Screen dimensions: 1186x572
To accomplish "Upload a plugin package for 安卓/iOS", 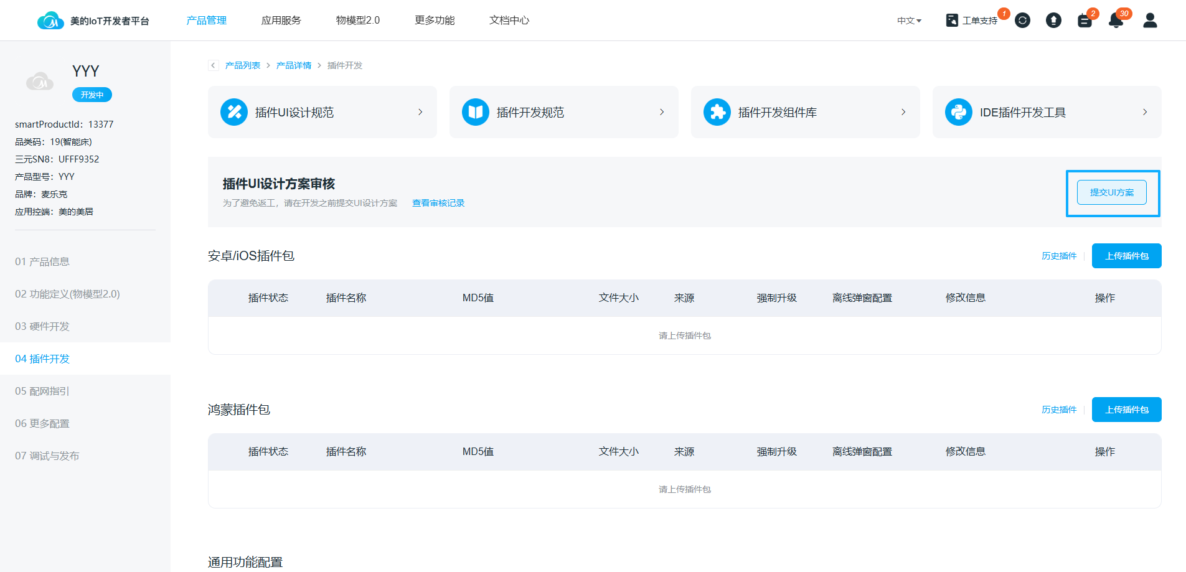I will click(1126, 256).
